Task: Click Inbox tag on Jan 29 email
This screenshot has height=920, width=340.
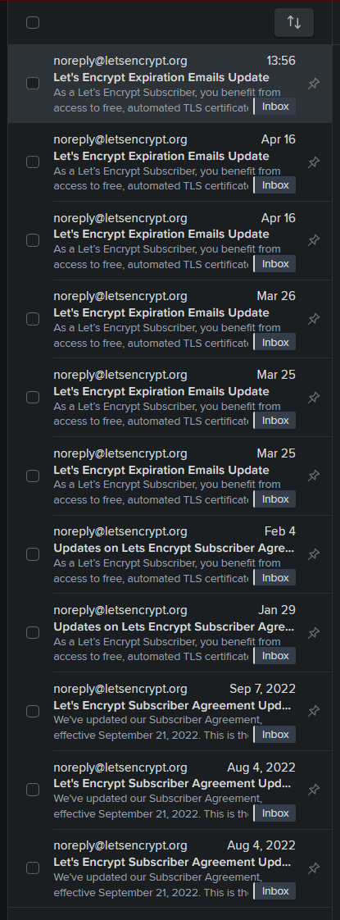Action: pyautogui.click(x=275, y=655)
